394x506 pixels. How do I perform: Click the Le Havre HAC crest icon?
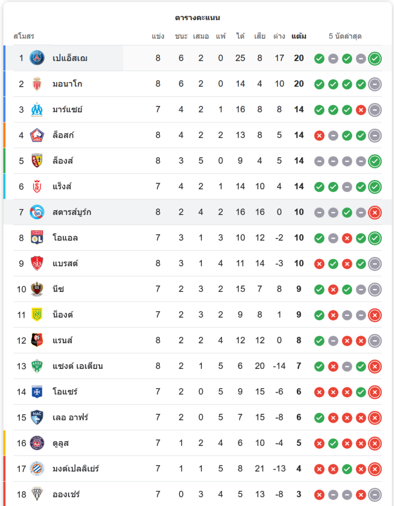click(37, 417)
